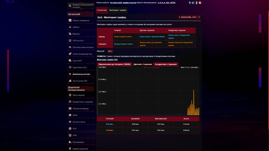Show the Бездротове з'єднання traffic chart

pyautogui.click(x=166, y=64)
